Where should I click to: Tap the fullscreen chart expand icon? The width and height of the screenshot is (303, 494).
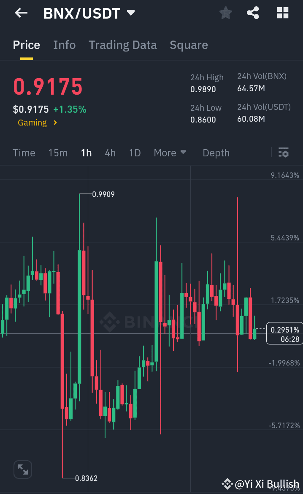pyautogui.click(x=22, y=469)
